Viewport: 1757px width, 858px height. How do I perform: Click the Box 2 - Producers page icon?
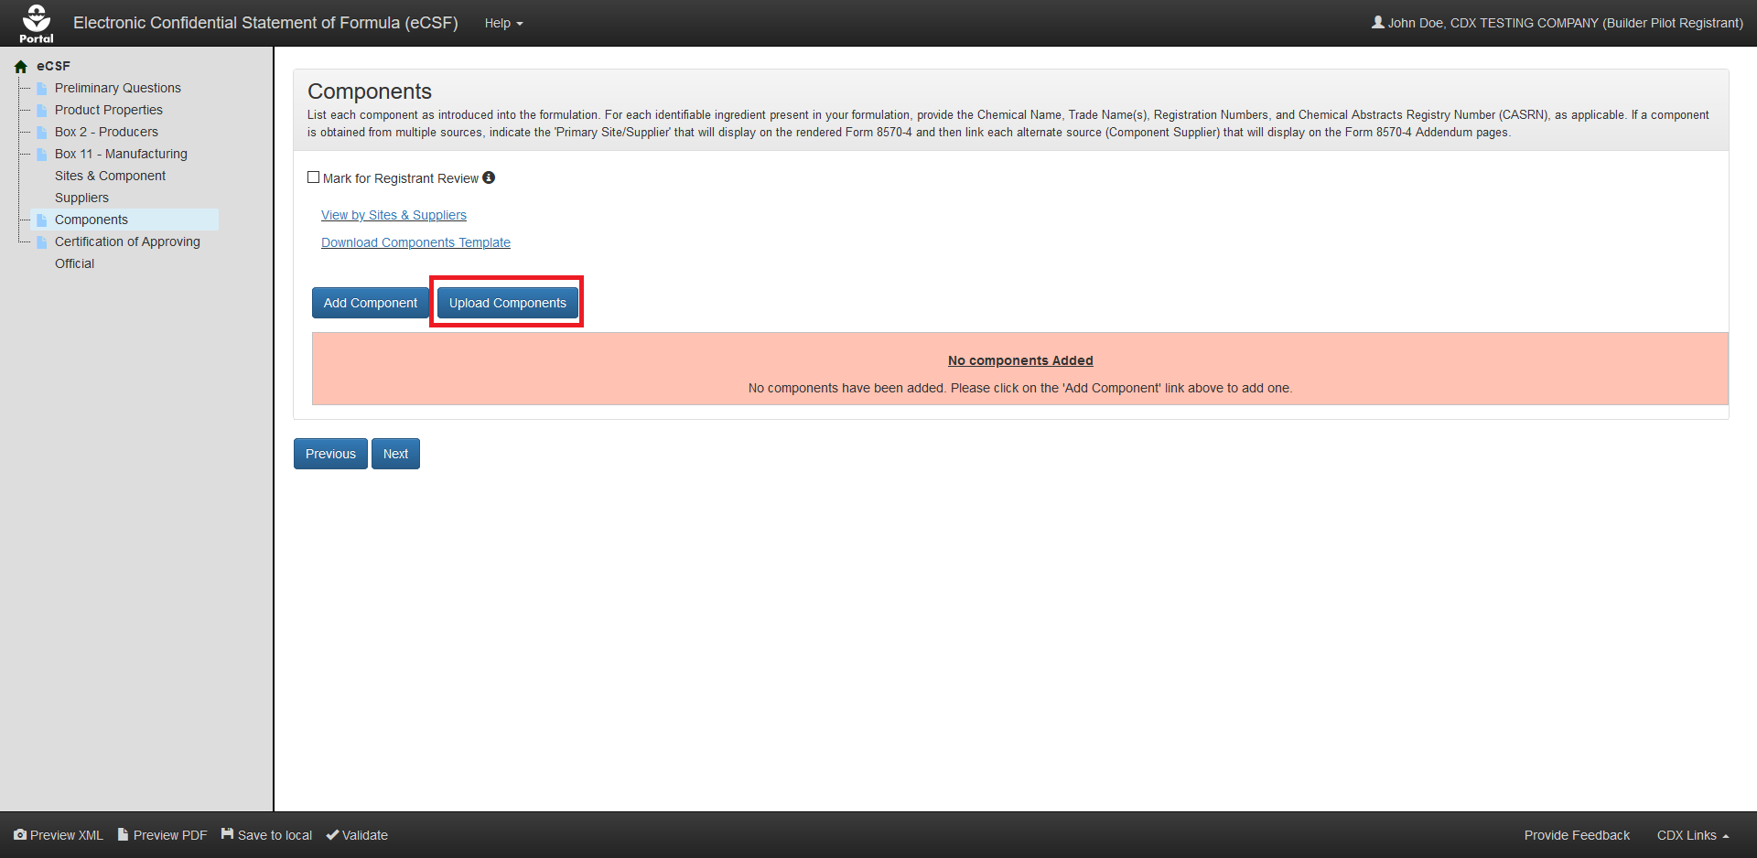pyautogui.click(x=42, y=133)
